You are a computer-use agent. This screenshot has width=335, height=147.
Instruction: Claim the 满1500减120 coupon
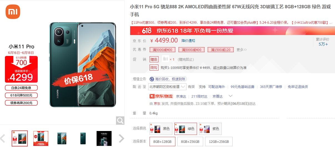[221, 50]
